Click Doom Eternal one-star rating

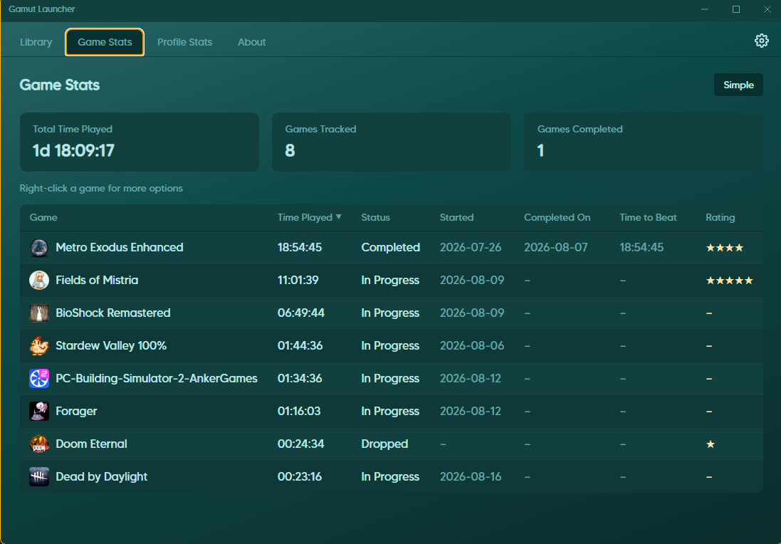pos(711,444)
